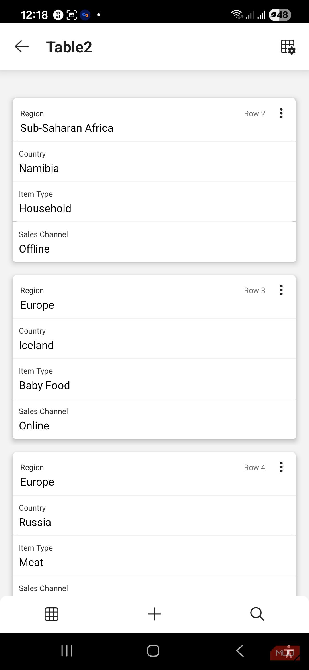Open the table settings icon
The height and width of the screenshot is (670, 309).
pos(288,47)
